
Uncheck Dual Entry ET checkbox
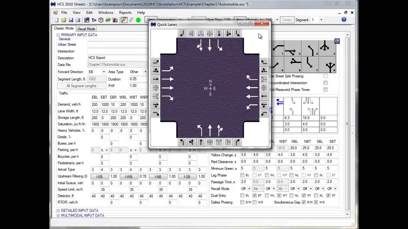click(255, 196)
